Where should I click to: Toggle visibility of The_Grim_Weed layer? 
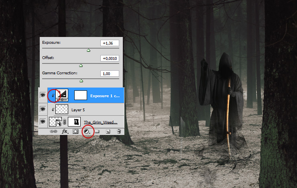43,121
